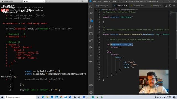Open File Explorer from the taskbar
This screenshot has height=99, width=177.
48,97
